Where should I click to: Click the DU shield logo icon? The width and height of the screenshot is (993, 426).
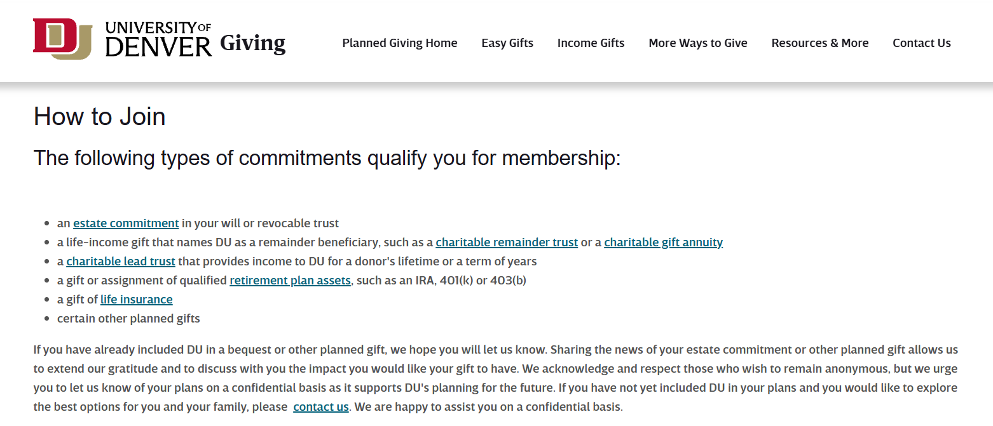[x=63, y=39]
